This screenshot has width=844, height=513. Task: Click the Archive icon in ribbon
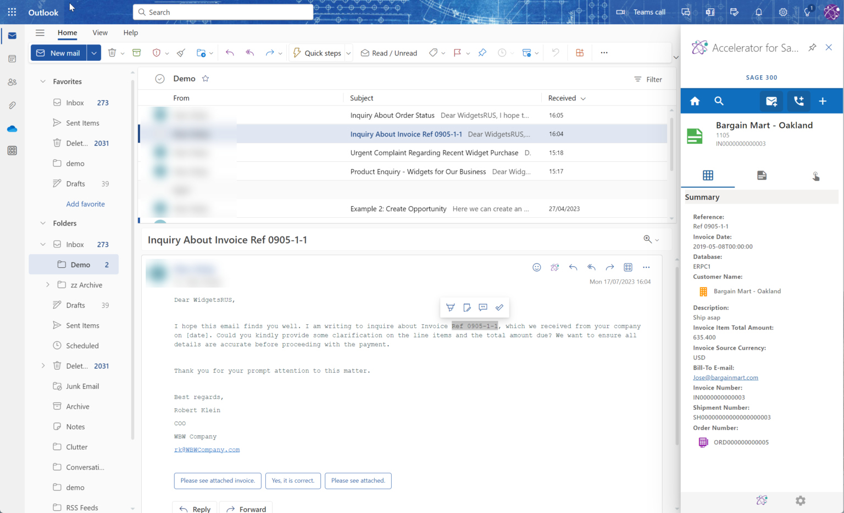point(137,53)
